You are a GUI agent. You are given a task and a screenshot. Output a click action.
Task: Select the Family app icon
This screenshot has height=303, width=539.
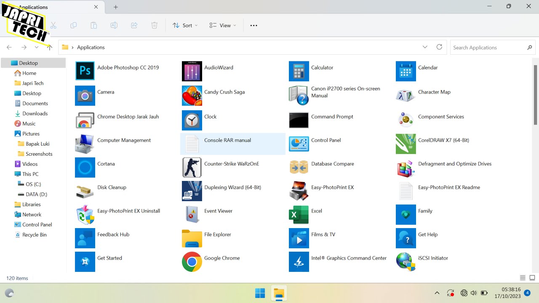406,215
